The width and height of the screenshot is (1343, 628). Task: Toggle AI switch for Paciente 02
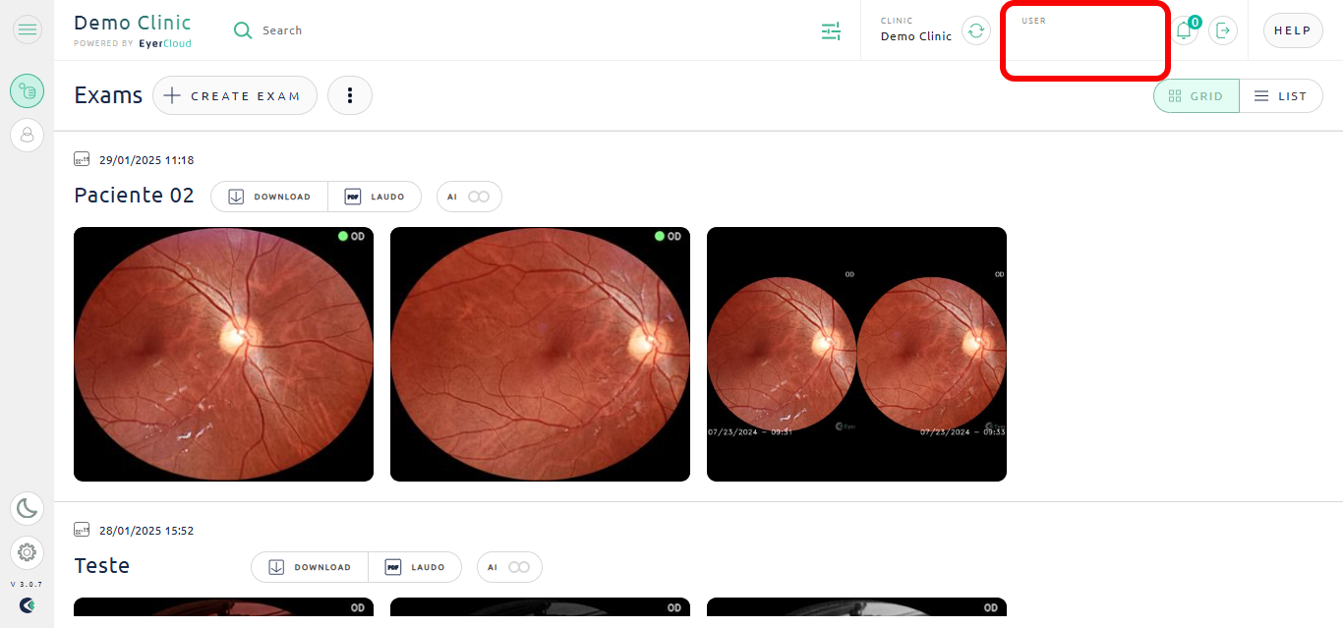(478, 197)
